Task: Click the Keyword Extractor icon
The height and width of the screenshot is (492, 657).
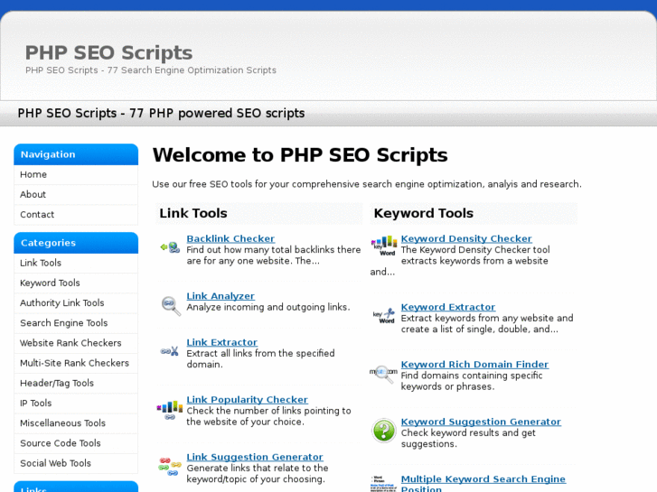Action: 384,316
